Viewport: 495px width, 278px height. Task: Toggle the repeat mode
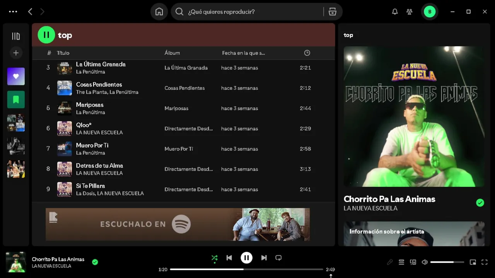278,258
